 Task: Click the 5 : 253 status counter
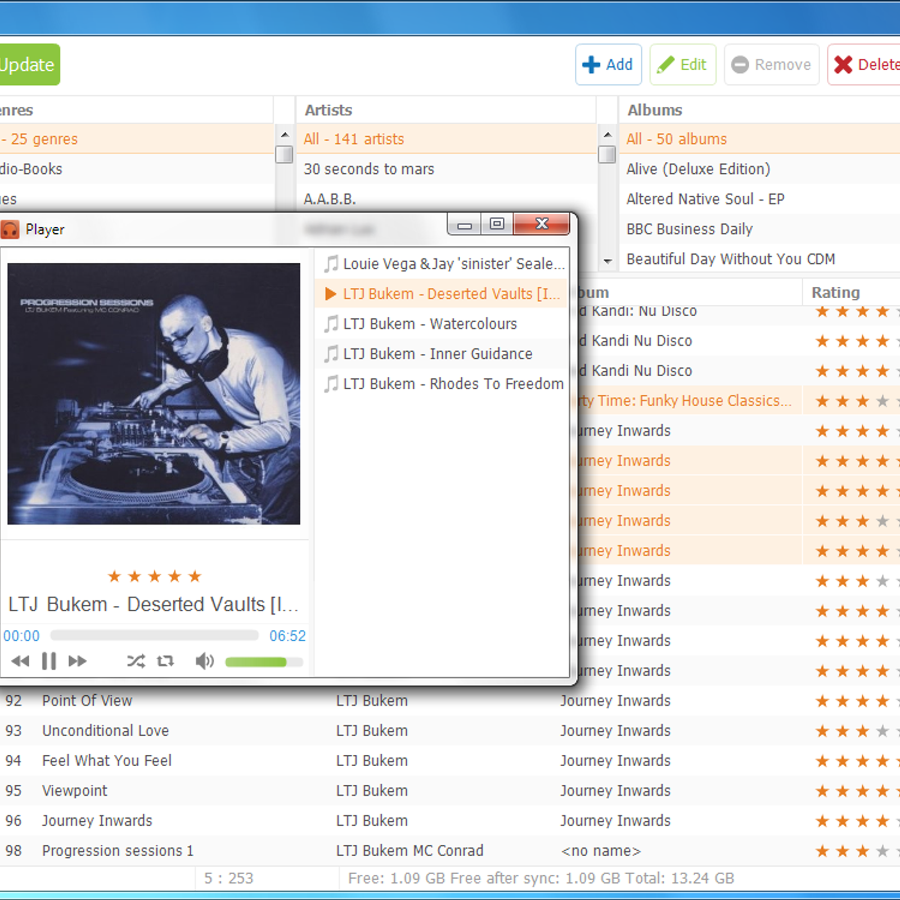tap(228, 878)
